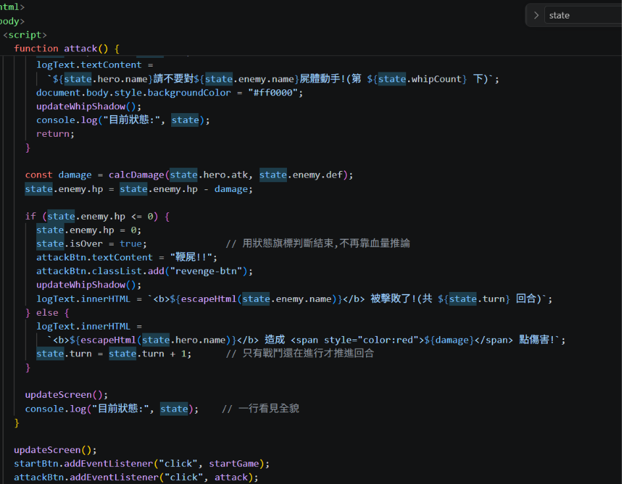
Task: Click "attackBtn.classList.add" method call
Action: [x=100, y=271]
